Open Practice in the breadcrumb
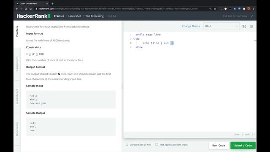Image resolution: width=270 pixels, height=152 pixels. click(59, 16)
